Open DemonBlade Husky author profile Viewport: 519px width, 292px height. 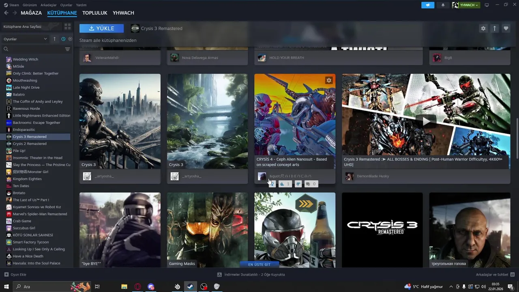tap(373, 176)
